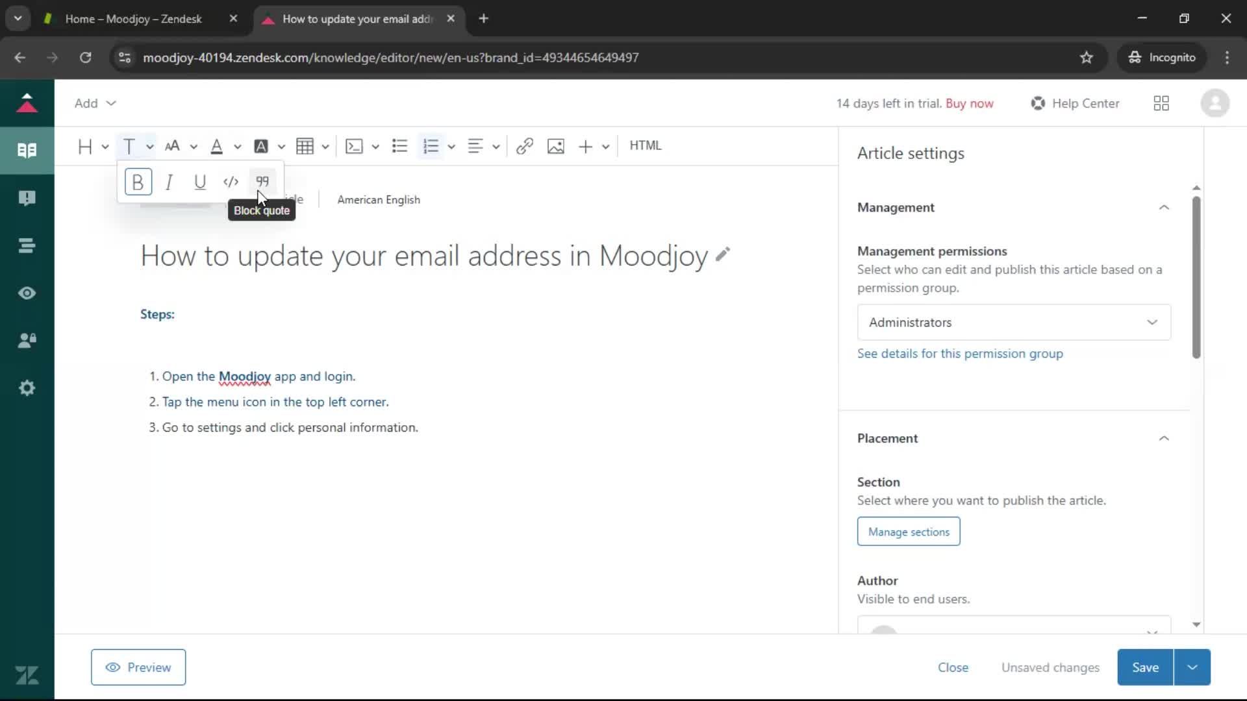Insert an image into the article

[x=556, y=147]
